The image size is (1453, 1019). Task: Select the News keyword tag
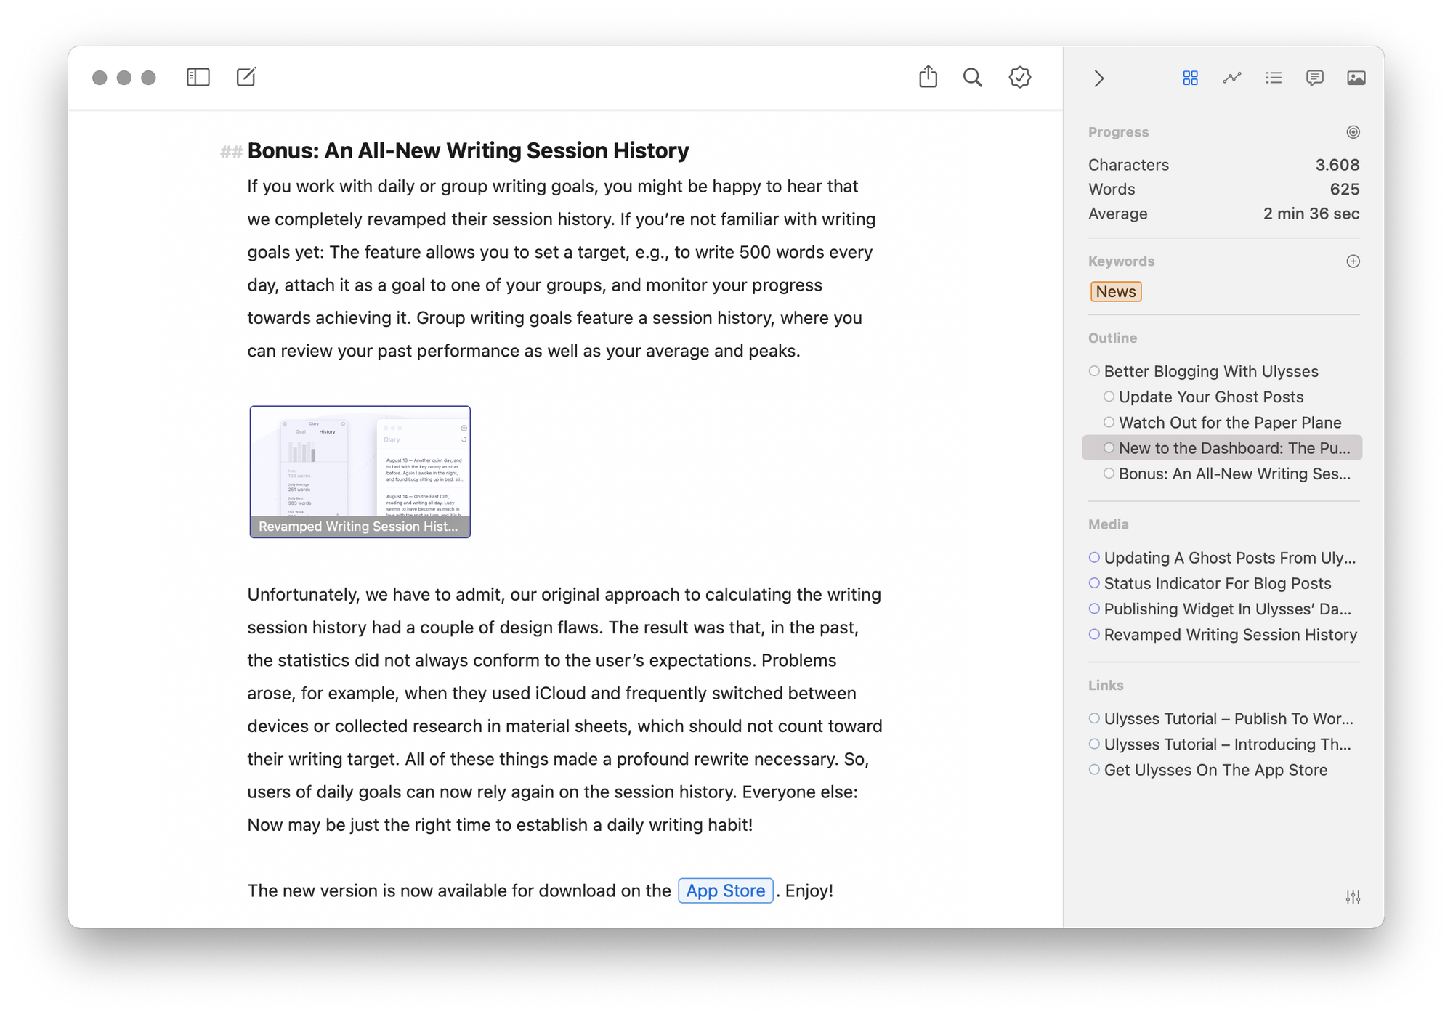coord(1116,291)
